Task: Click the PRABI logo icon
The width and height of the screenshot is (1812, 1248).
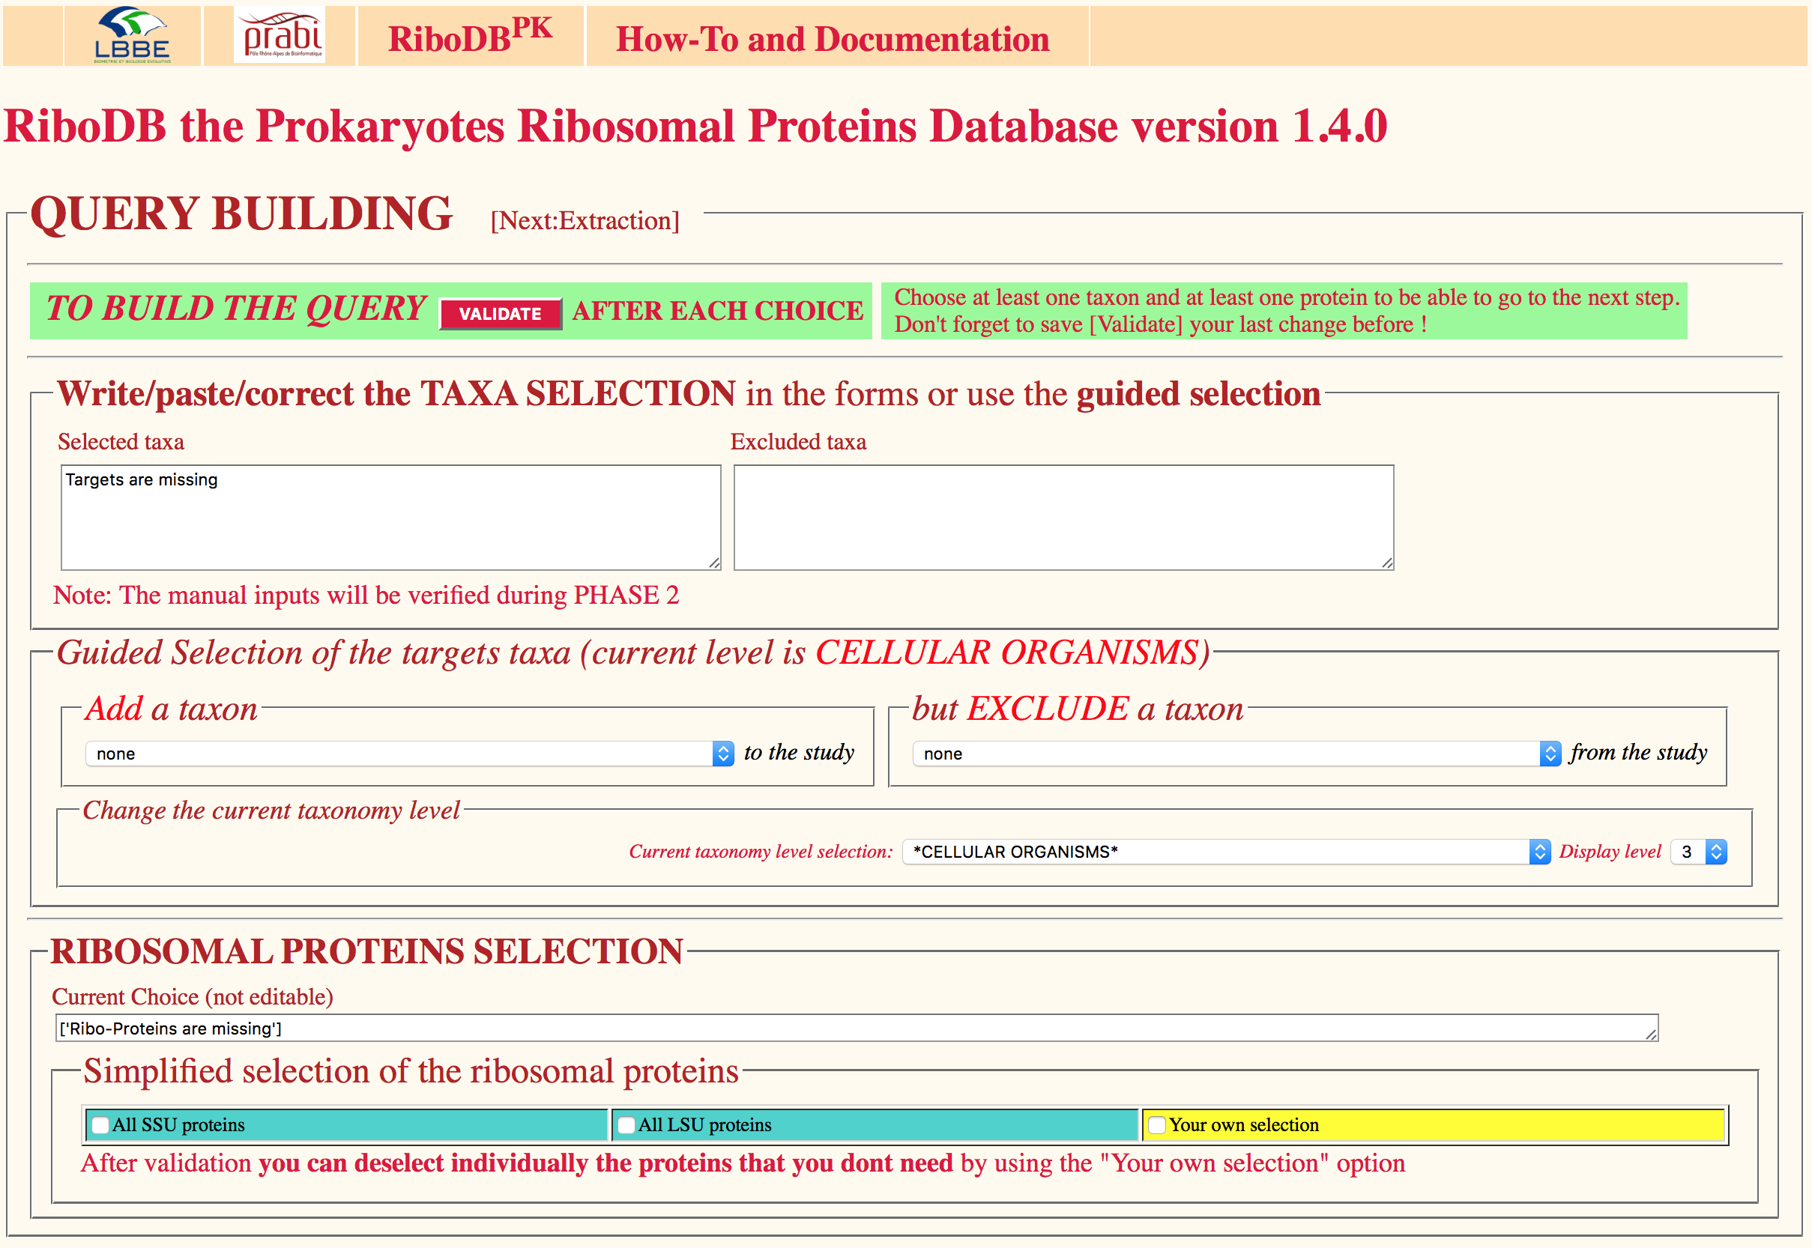Action: (280, 35)
